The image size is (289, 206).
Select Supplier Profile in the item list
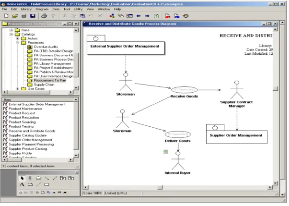click(20, 153)
